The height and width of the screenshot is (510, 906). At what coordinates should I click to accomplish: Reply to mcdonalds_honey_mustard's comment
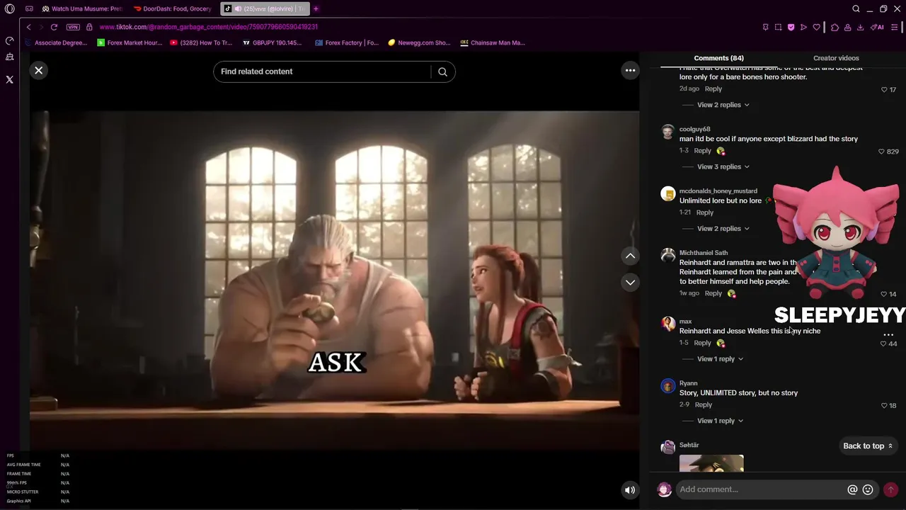click(704, 212)
